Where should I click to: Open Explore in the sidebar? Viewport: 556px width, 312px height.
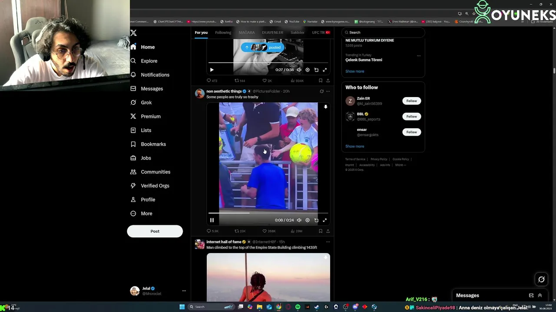tap(144, 61)
